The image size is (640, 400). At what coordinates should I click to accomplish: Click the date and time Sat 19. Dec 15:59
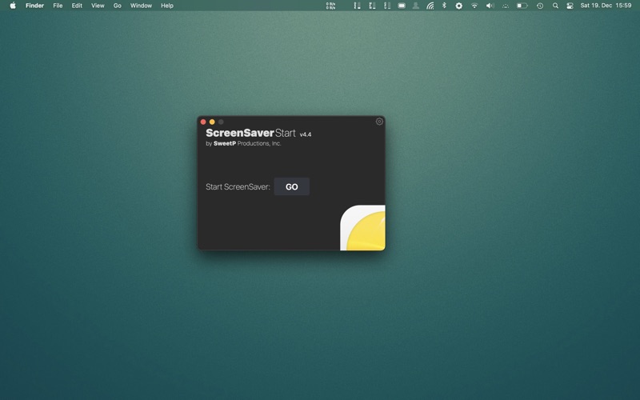coord(606,6)
